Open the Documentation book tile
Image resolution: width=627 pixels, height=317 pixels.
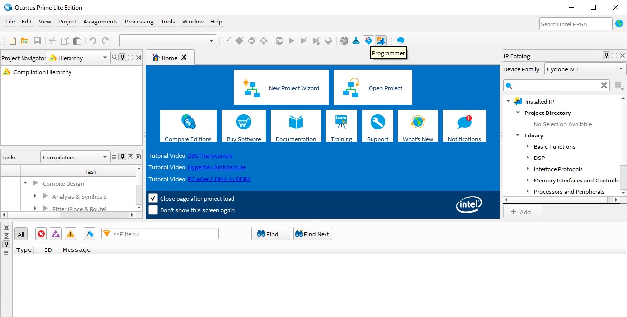(296, 126)
